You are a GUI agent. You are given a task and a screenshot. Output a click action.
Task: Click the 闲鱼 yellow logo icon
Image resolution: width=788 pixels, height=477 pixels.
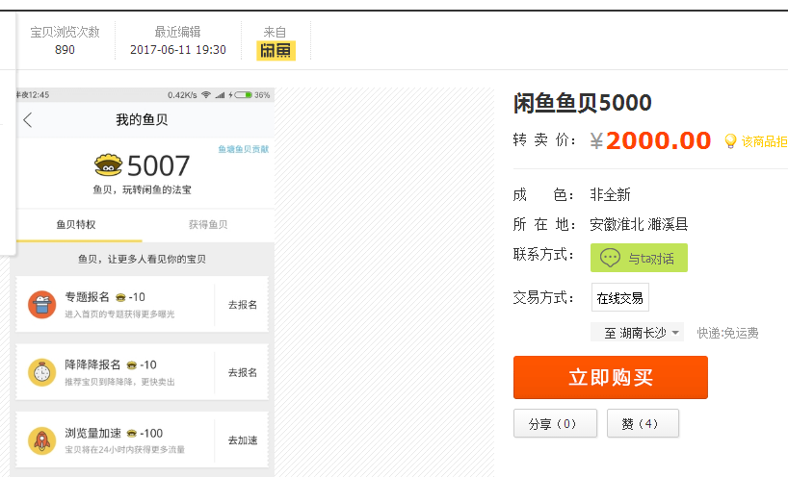276,51
